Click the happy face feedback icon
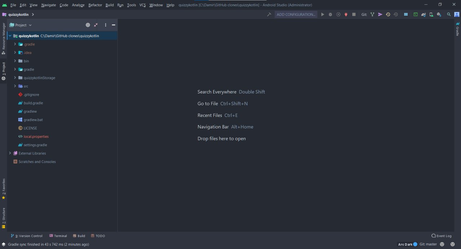Image resolution: width=461 pixels, height=249 pixels. [x=442, y=244]
